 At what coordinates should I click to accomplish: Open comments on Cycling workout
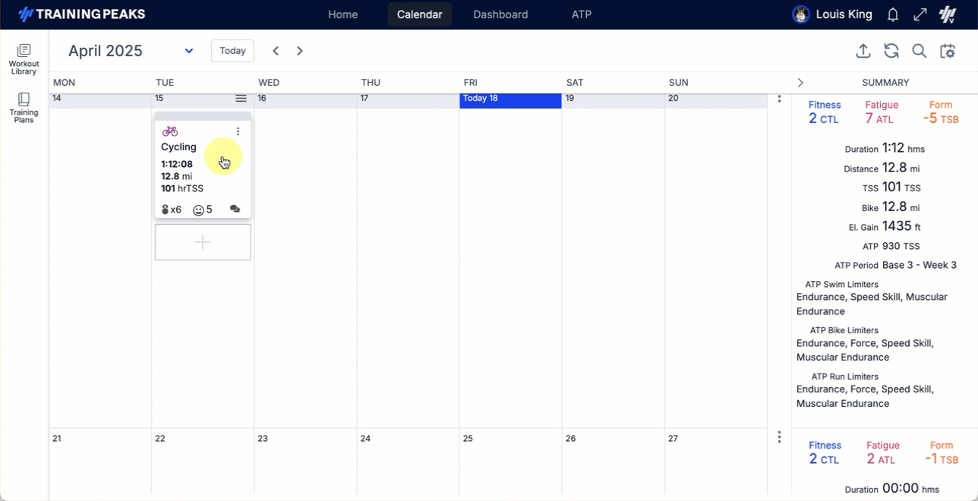235,210
